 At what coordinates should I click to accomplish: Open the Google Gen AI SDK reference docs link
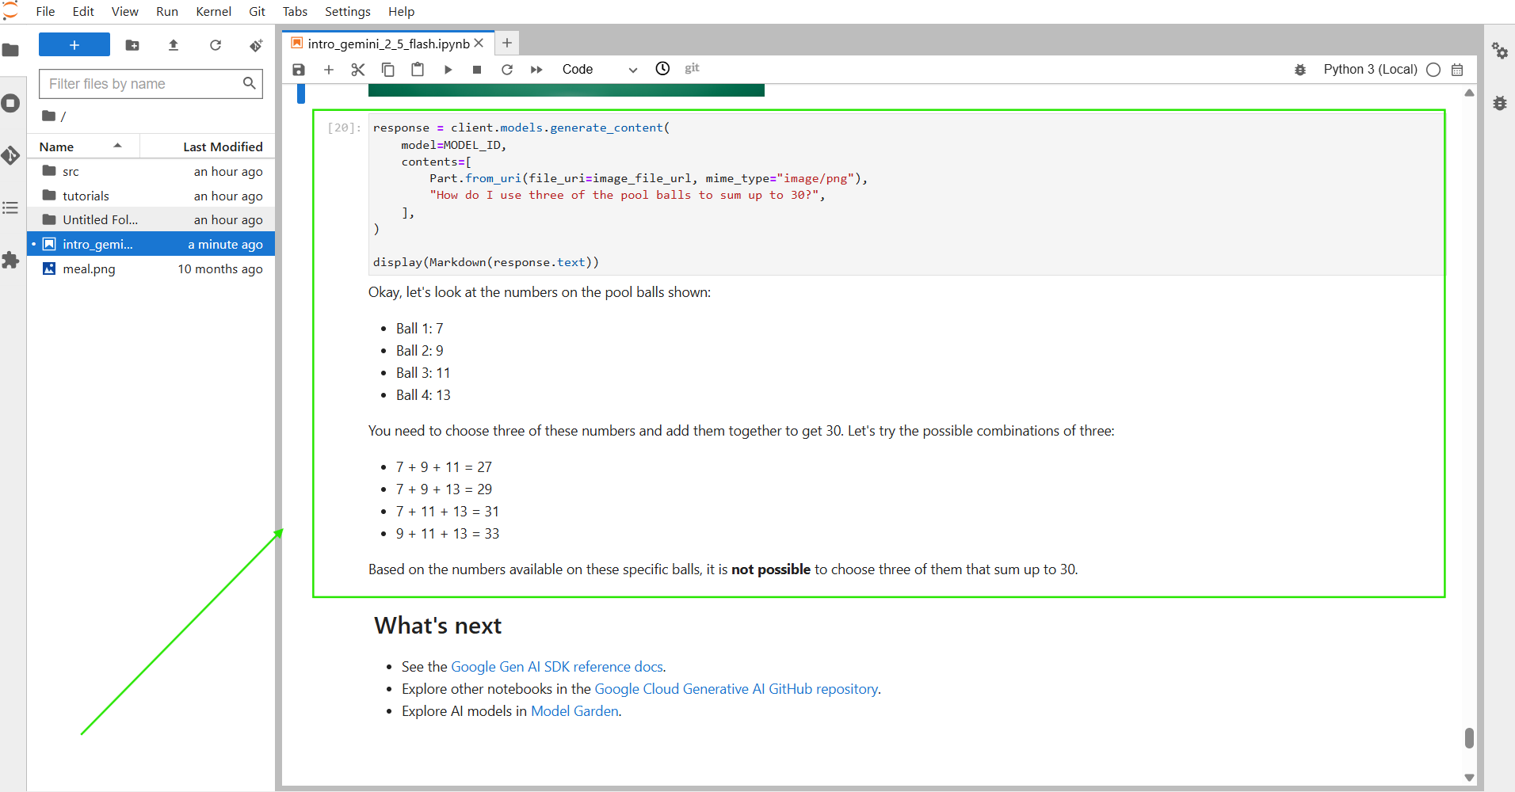point(556,667)
